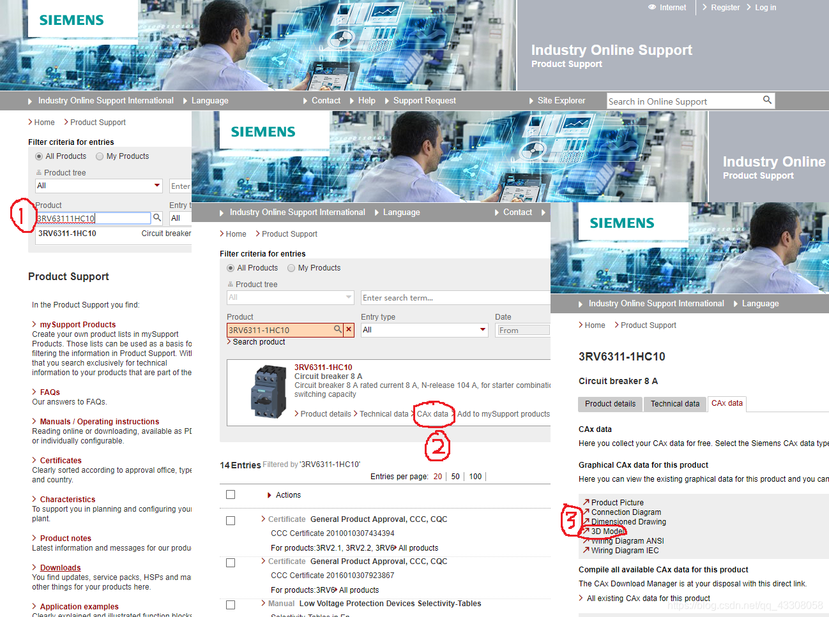Clear product field with the red X icon

pyautogui.click(x=349, y=330)
